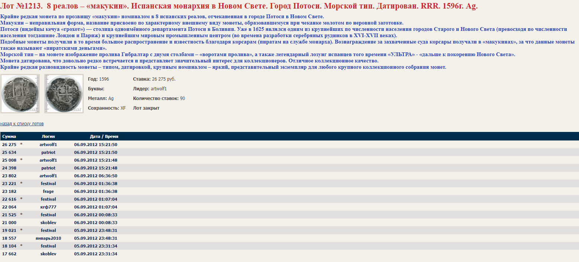Click bidder patriot in 25 634 row

coord(48,152)
